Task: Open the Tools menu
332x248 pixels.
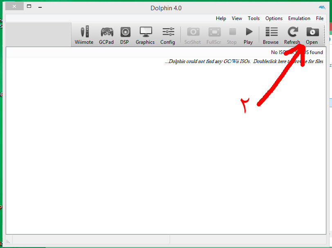Action: [x=254, y=18]
